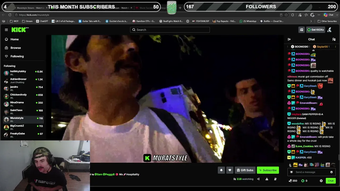This screenshot has height=191, width=340.
Task: Open FreakyGabe channel in the Following list
Action: (x=23, y=135)
